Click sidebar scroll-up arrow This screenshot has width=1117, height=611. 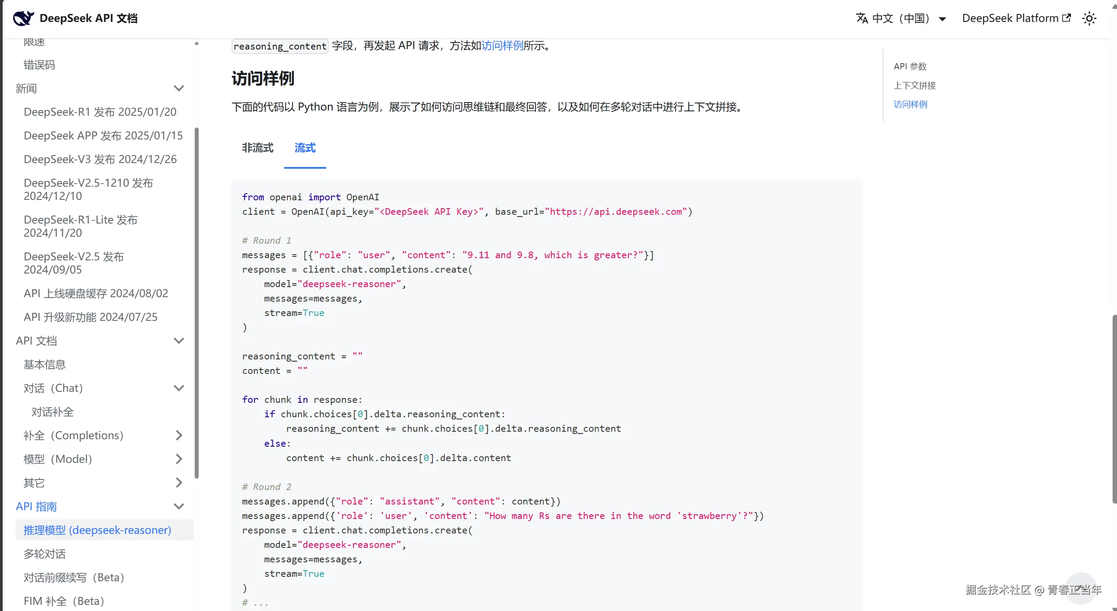[x=196, y=43]
